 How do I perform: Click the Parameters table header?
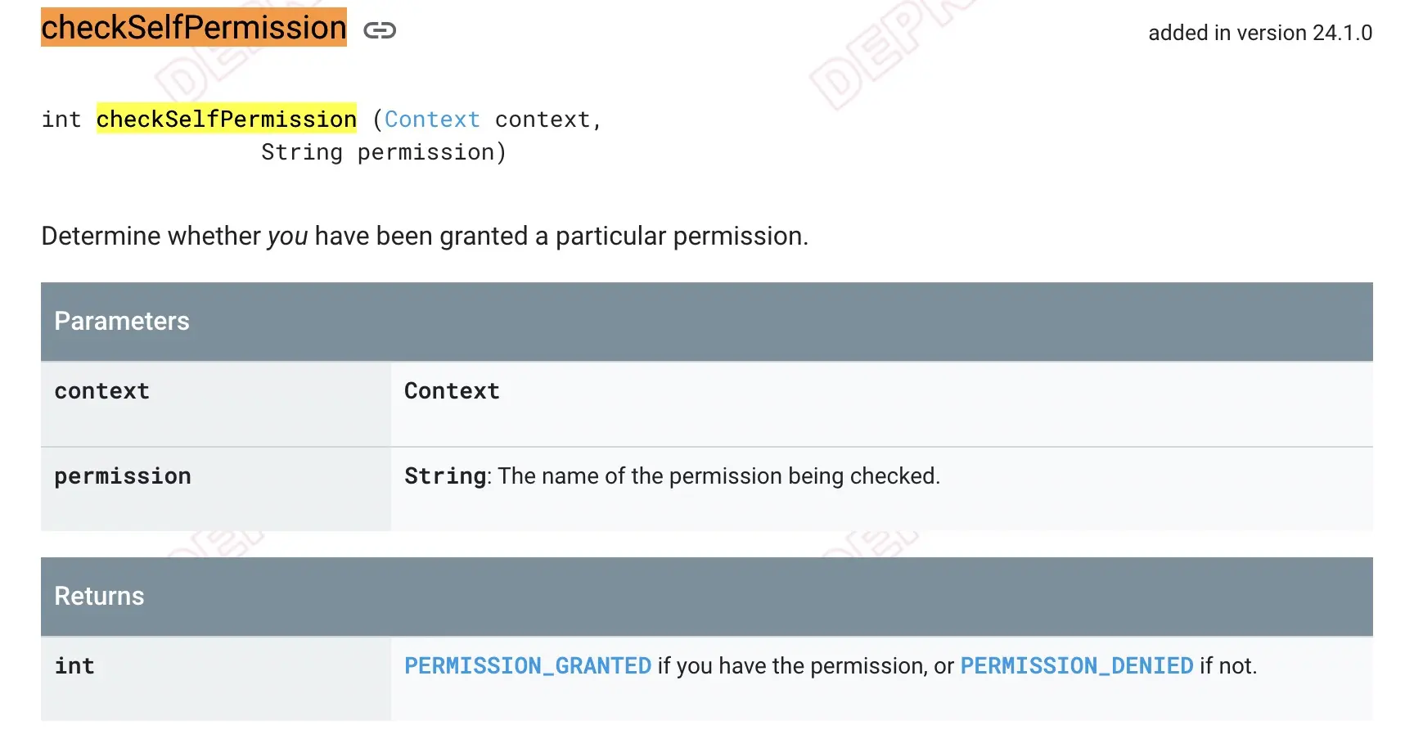pos(122,322)
